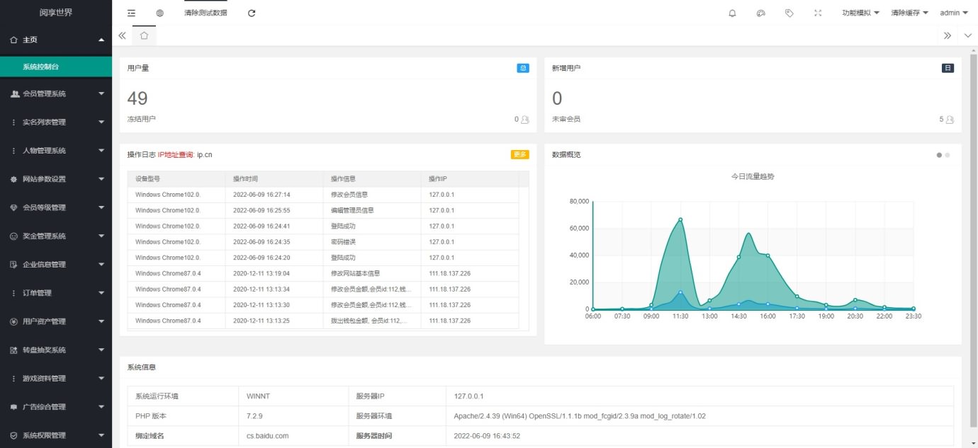Screen dimensions: 978x448
Task: Toggle fullscreen mode icon
Action: [818, 13]
